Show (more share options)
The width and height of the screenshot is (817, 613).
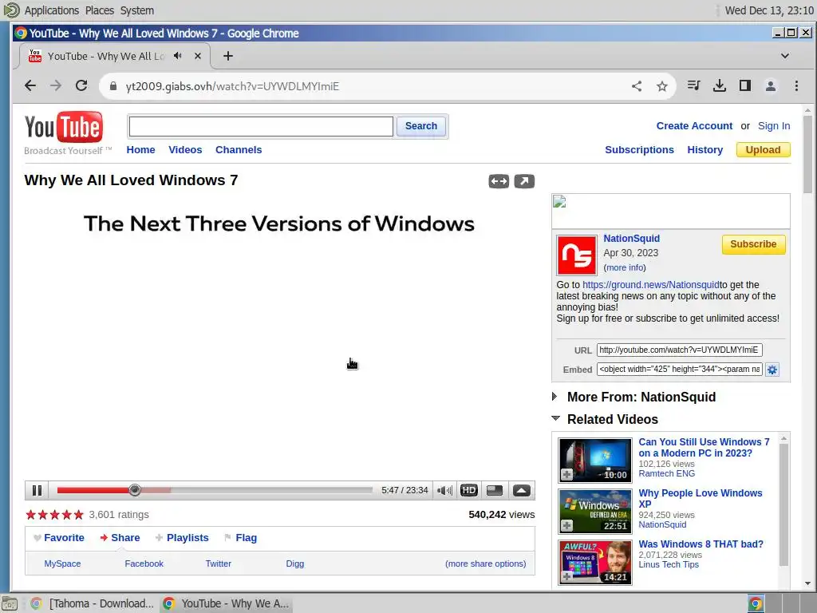(x=486, y=564)
